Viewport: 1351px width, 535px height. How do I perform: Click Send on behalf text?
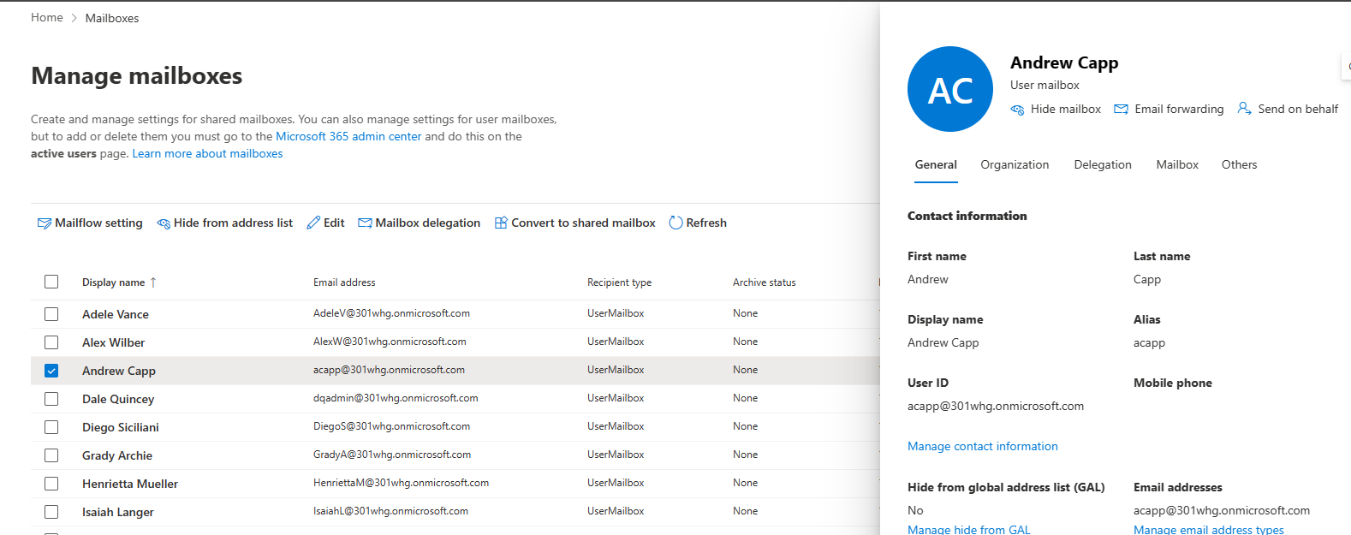pos(1298,109)
